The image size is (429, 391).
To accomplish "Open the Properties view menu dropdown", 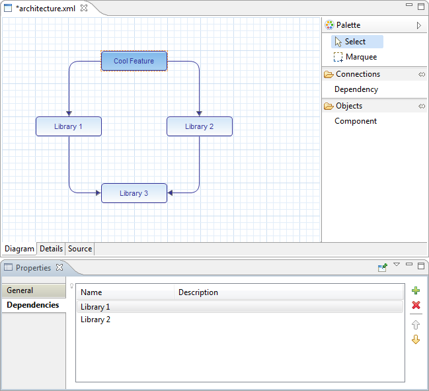I will (x=397, y=265).
